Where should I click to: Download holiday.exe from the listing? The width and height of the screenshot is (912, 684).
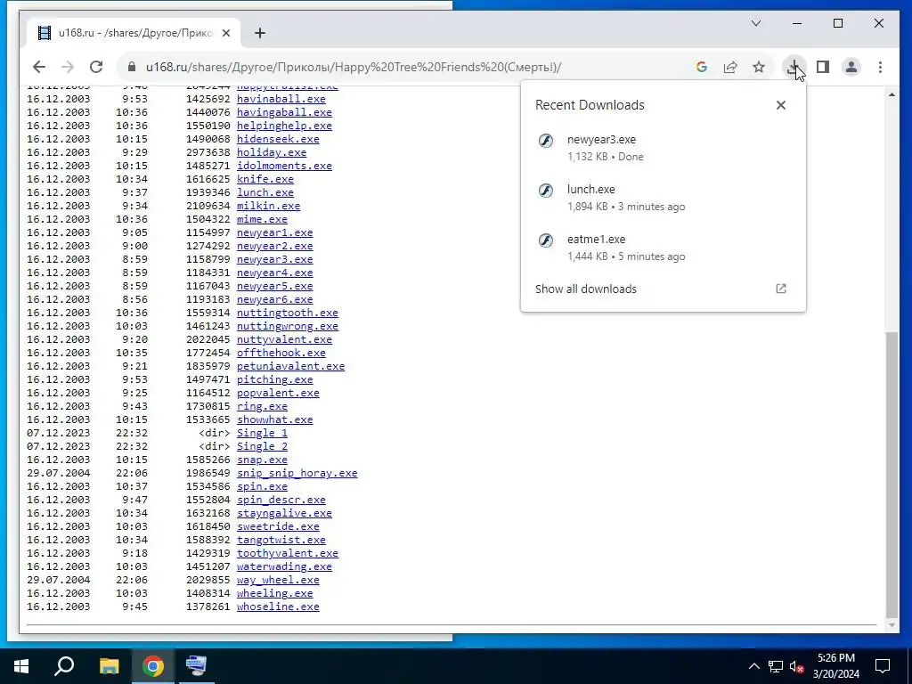pyautogui.click(x=271, y=152)
